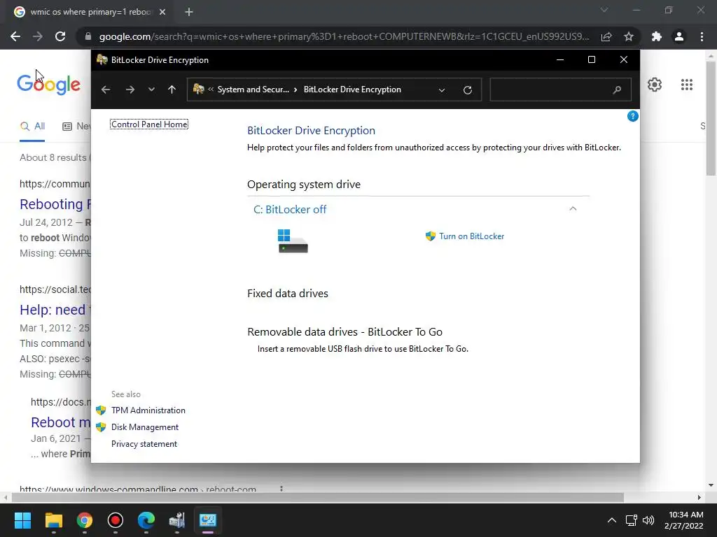This screenshot has width=717, height=537.
Task: Click Turn on BitLocker
Action: (471, 236)
